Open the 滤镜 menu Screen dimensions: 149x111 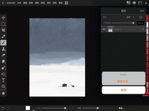click(x=55, y=3)
